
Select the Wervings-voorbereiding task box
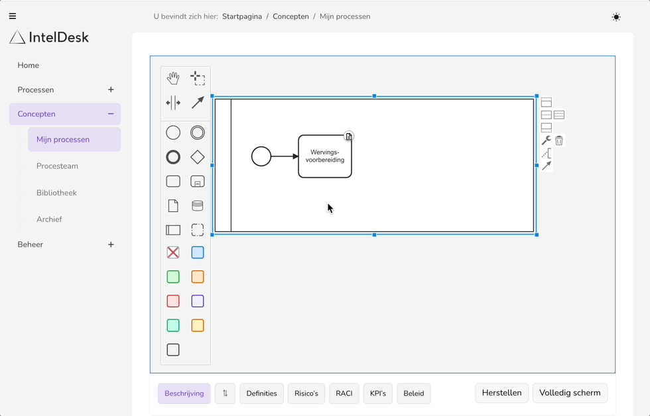(x=325, y=156)
